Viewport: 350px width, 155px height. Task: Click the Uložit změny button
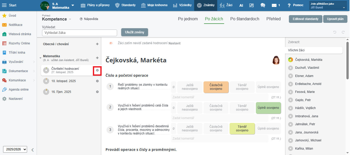coord(134,32)
